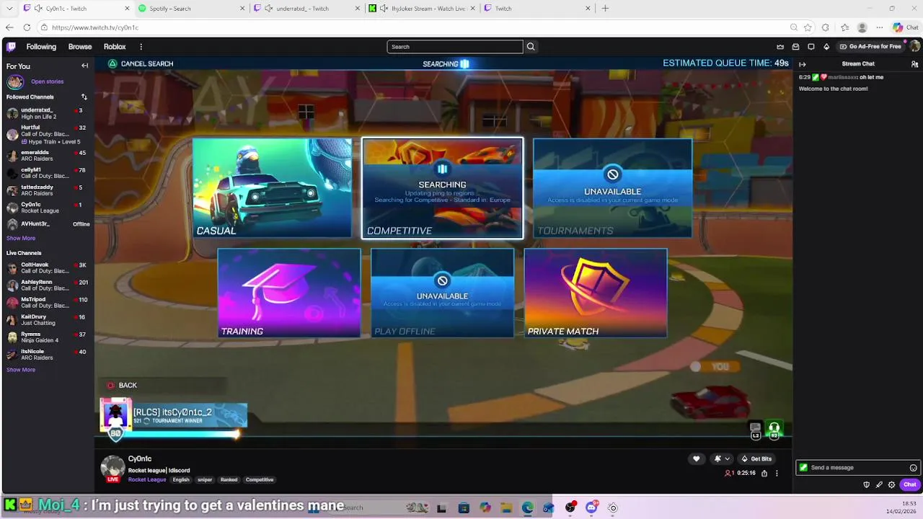The height and width of the screenshot is (519, 923).
Task: Click the share stream icon
Action: [764, 474]
